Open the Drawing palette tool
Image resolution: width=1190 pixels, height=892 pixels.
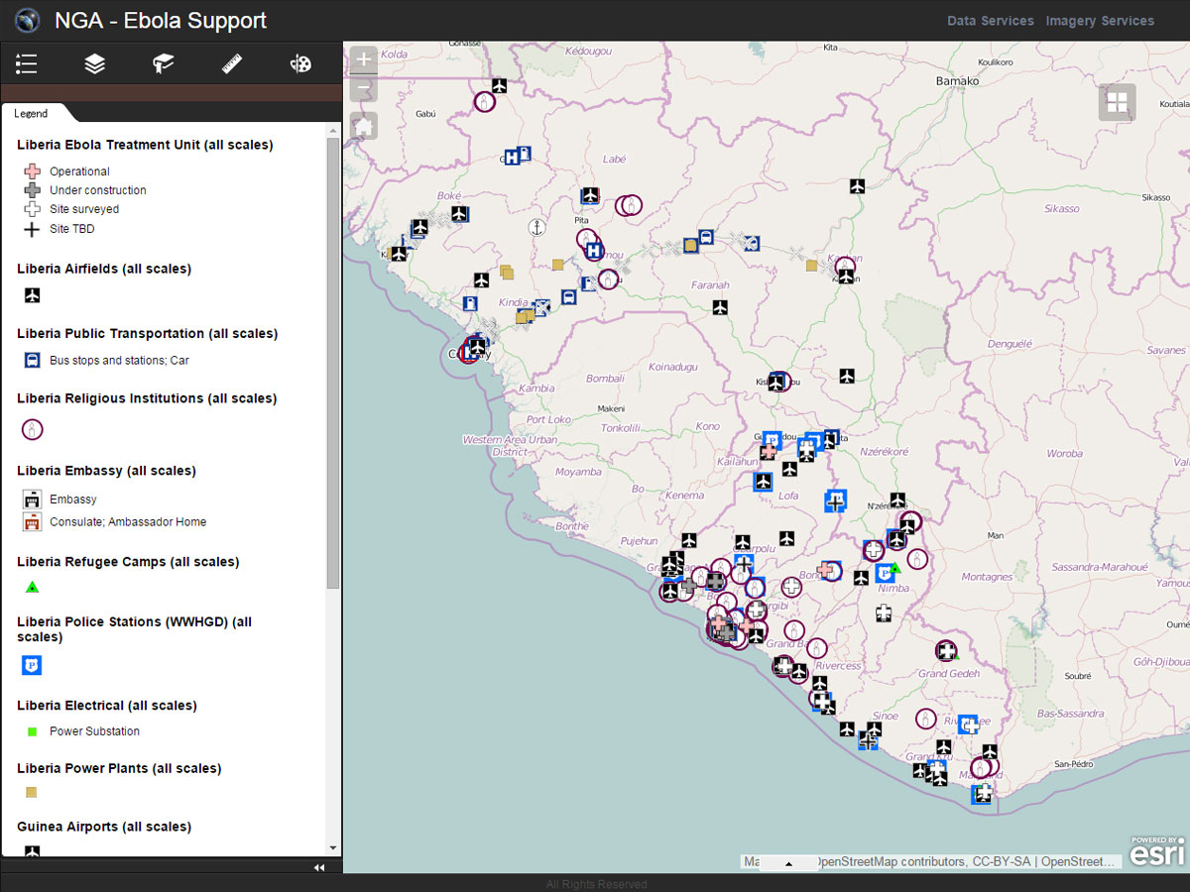[x=299, y=63]
